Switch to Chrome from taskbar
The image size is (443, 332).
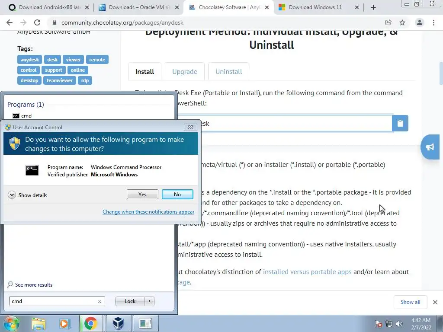pos(90,323)
